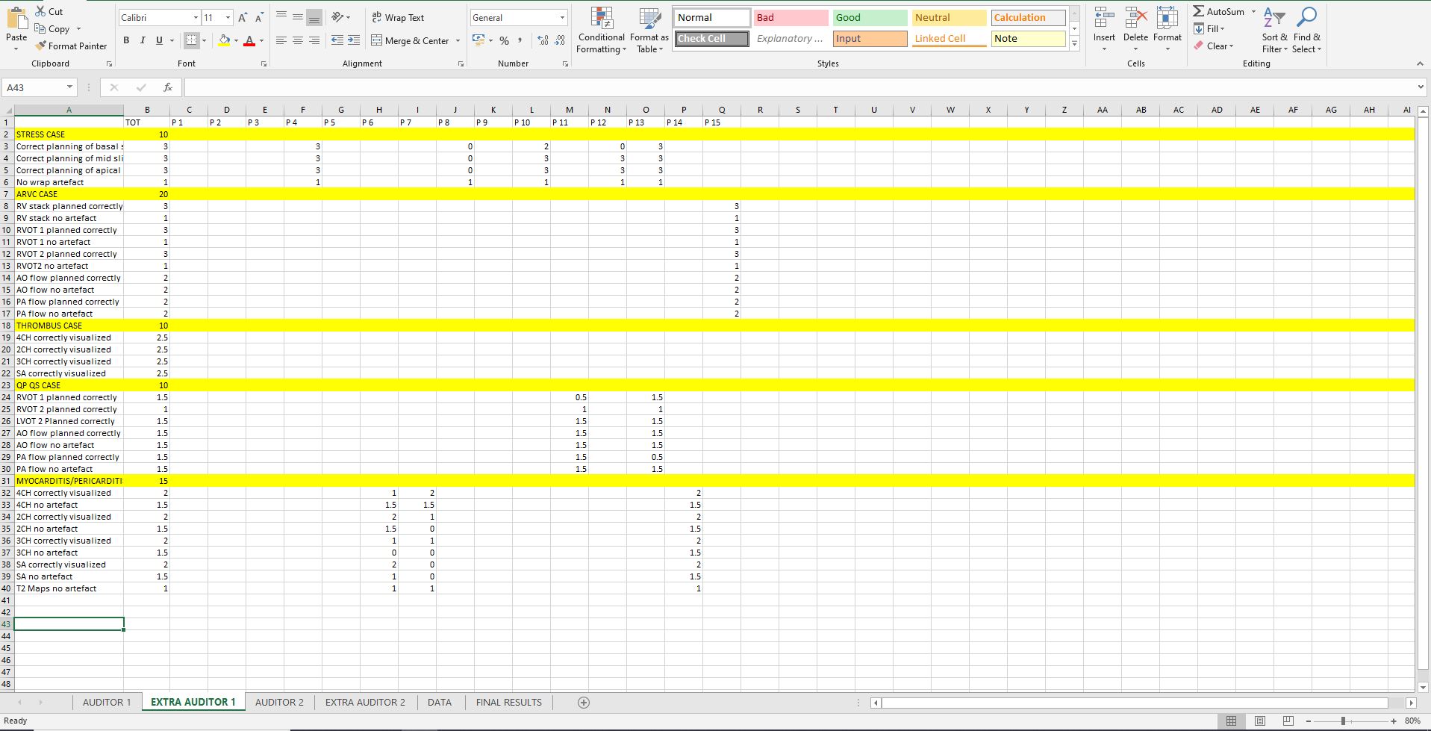This screenshot has height=731, width=1431.
Task: Add a new sheet with plus icon
Action: point(584,703)
